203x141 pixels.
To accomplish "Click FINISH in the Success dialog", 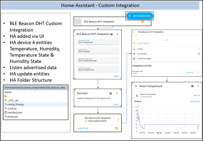I will [116, 104].
